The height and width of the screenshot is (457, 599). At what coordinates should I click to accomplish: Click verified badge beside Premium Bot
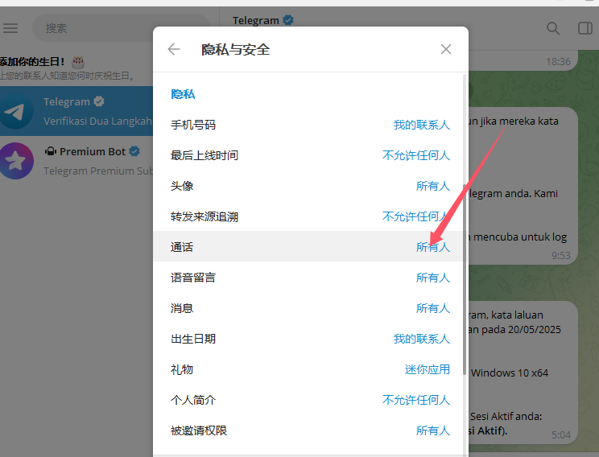(134, 151)
